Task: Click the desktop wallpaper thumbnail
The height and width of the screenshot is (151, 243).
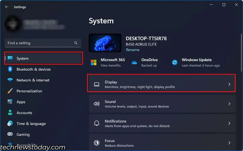Action: (105, 43)
